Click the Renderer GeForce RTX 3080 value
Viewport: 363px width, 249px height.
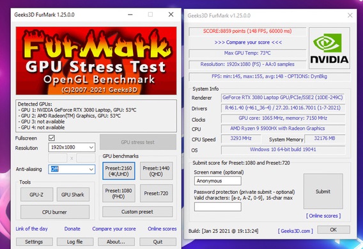point(282,97)
